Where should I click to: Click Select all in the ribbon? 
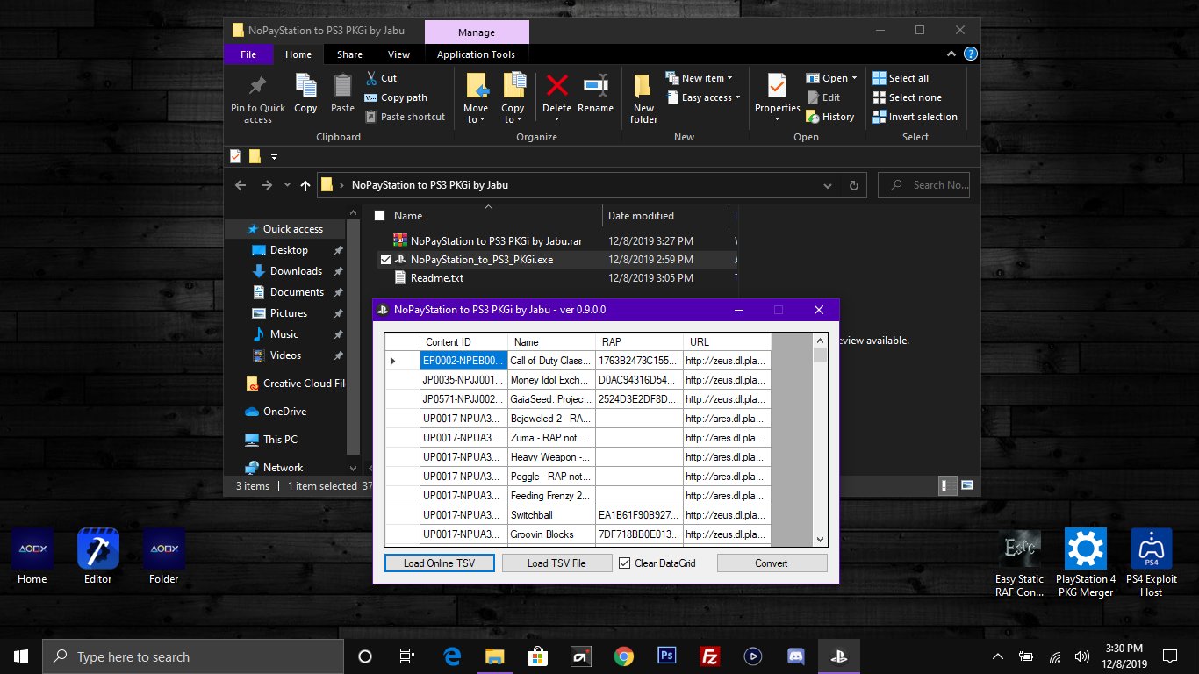click(x=901, y=78)
